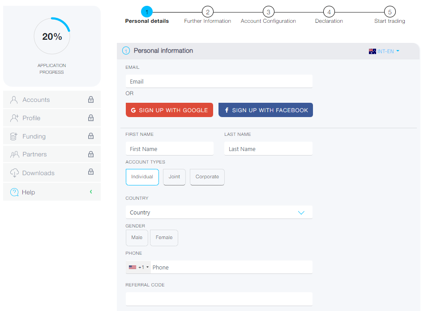Click the Partners people icon
This screenshot has height=311, width=424.
point(14,155)
